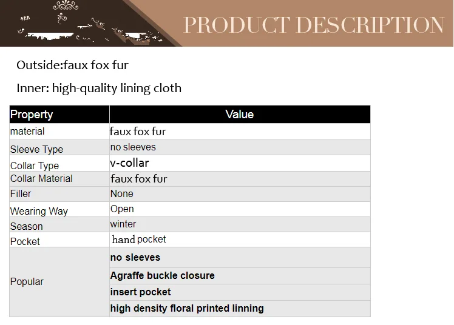Image resolution: width=454 pixels, height=325 pixels.
Task: Click the 'v-collar' value cell
Action: (x=129, y=162)
